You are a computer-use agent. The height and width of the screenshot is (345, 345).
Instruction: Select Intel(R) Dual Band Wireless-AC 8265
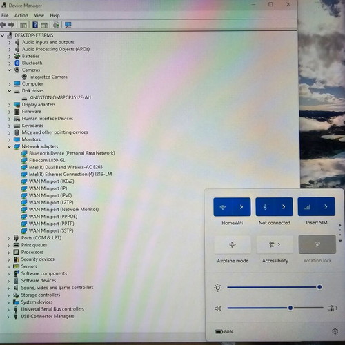click(66, 167)
